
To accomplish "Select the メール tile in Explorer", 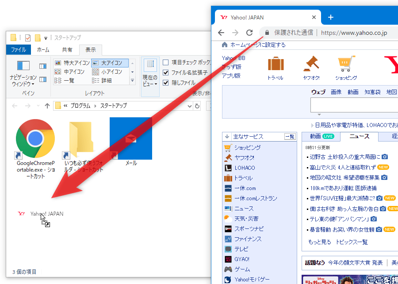I will [x=131, y=138].
